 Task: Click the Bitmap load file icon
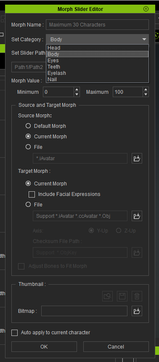point(137,311)
